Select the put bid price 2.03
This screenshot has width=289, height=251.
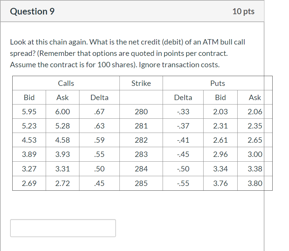(220, 111)
